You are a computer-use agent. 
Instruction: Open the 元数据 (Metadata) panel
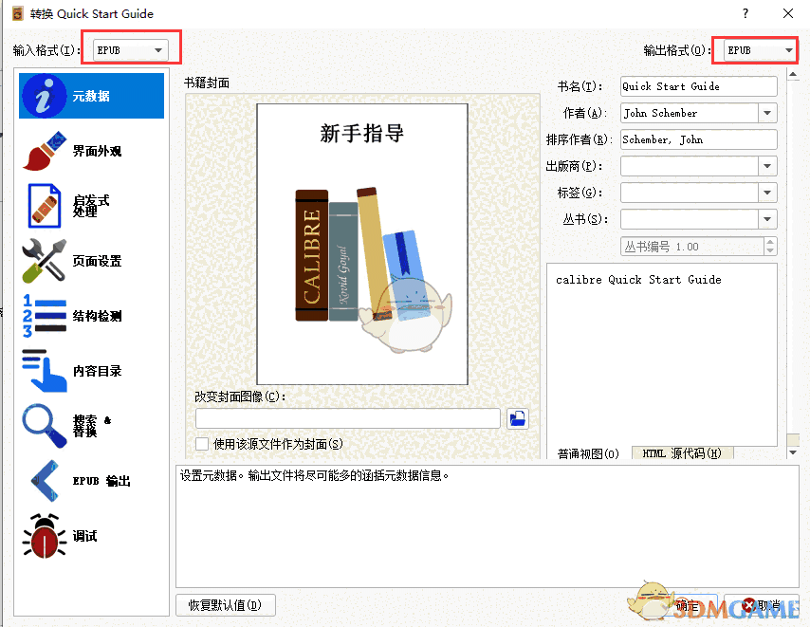click(x=90, y=96)
